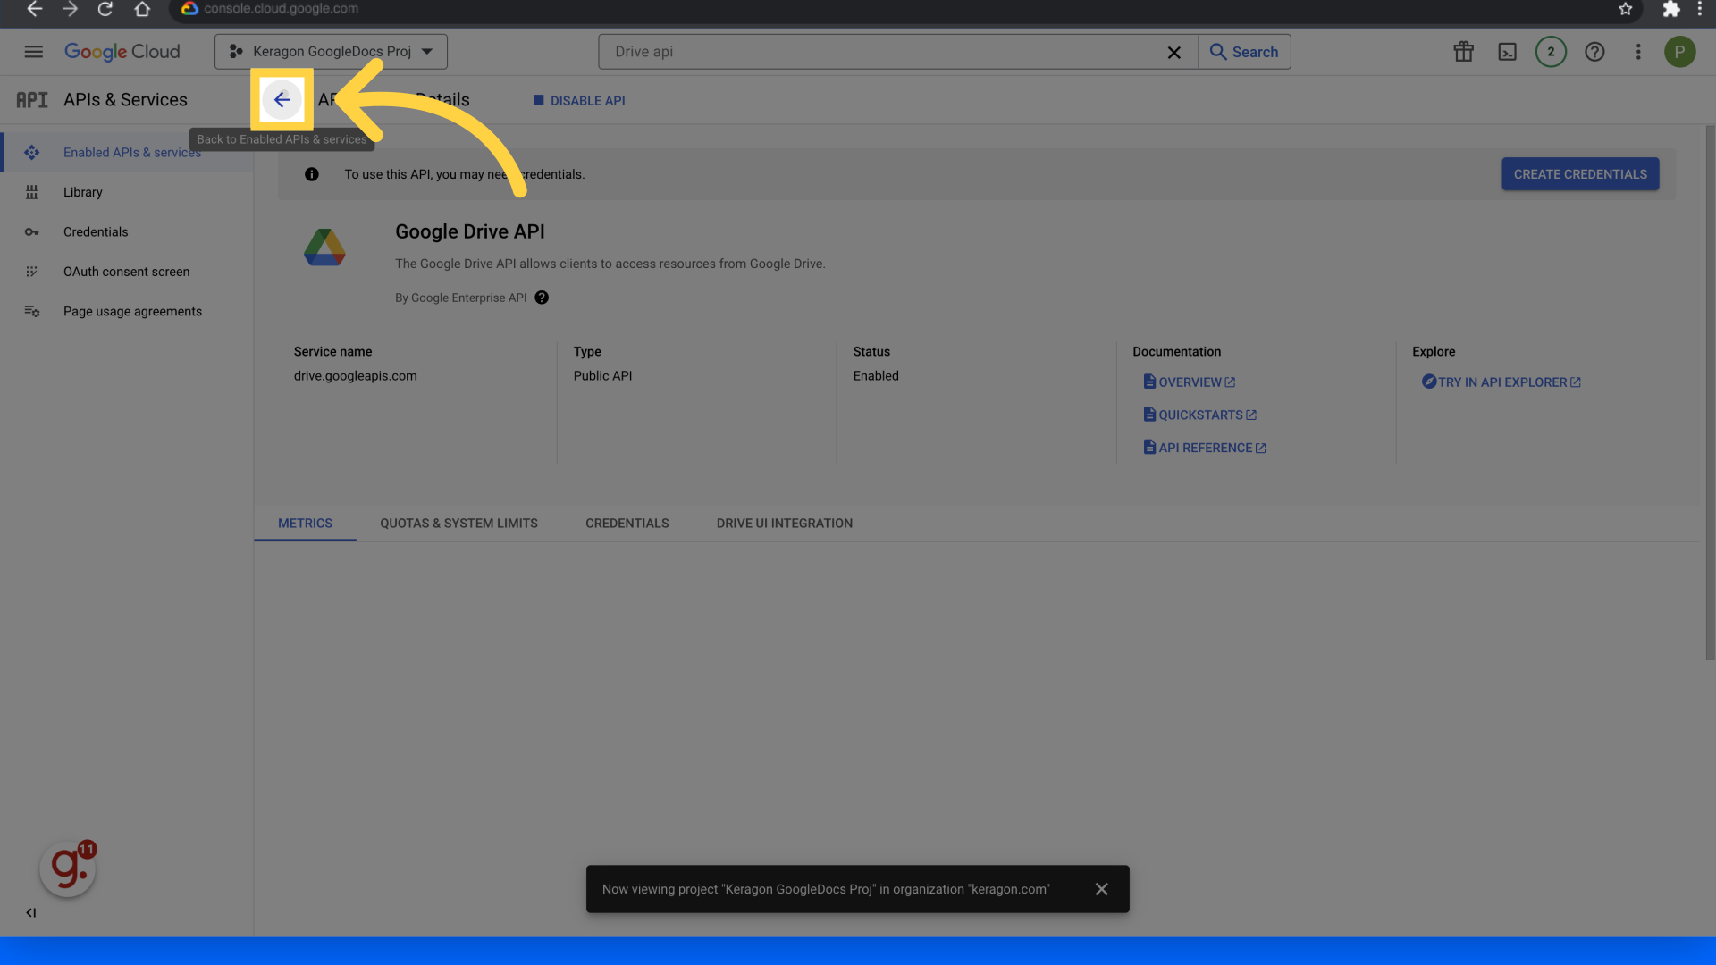Click the APIs & Services header title
1716x965 pixels.
pyautogui.click(x=125, y=100)
